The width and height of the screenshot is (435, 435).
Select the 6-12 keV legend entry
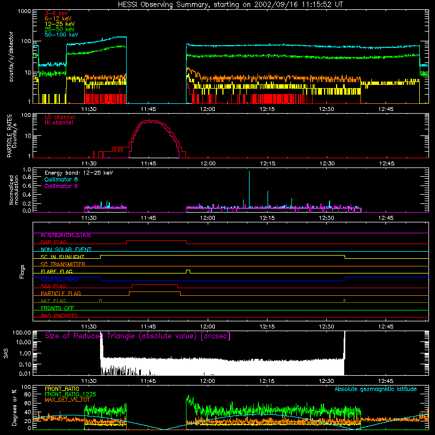(58, 18)
